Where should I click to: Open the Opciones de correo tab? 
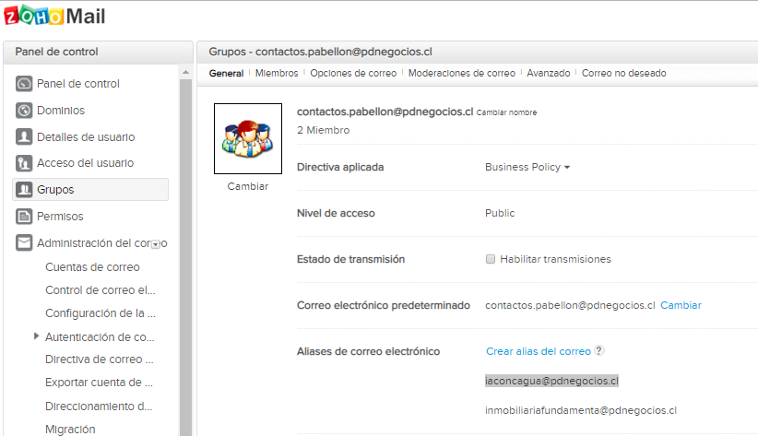click(353, 74)
